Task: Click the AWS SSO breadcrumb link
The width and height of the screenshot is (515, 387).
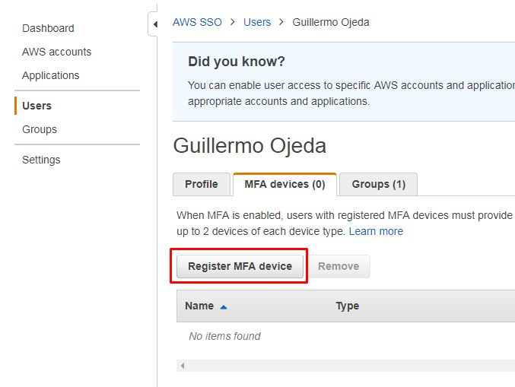Action: click(197, 22)
